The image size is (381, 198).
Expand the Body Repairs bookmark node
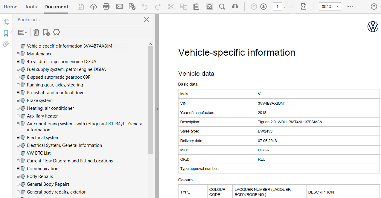(x=18, y=176)
